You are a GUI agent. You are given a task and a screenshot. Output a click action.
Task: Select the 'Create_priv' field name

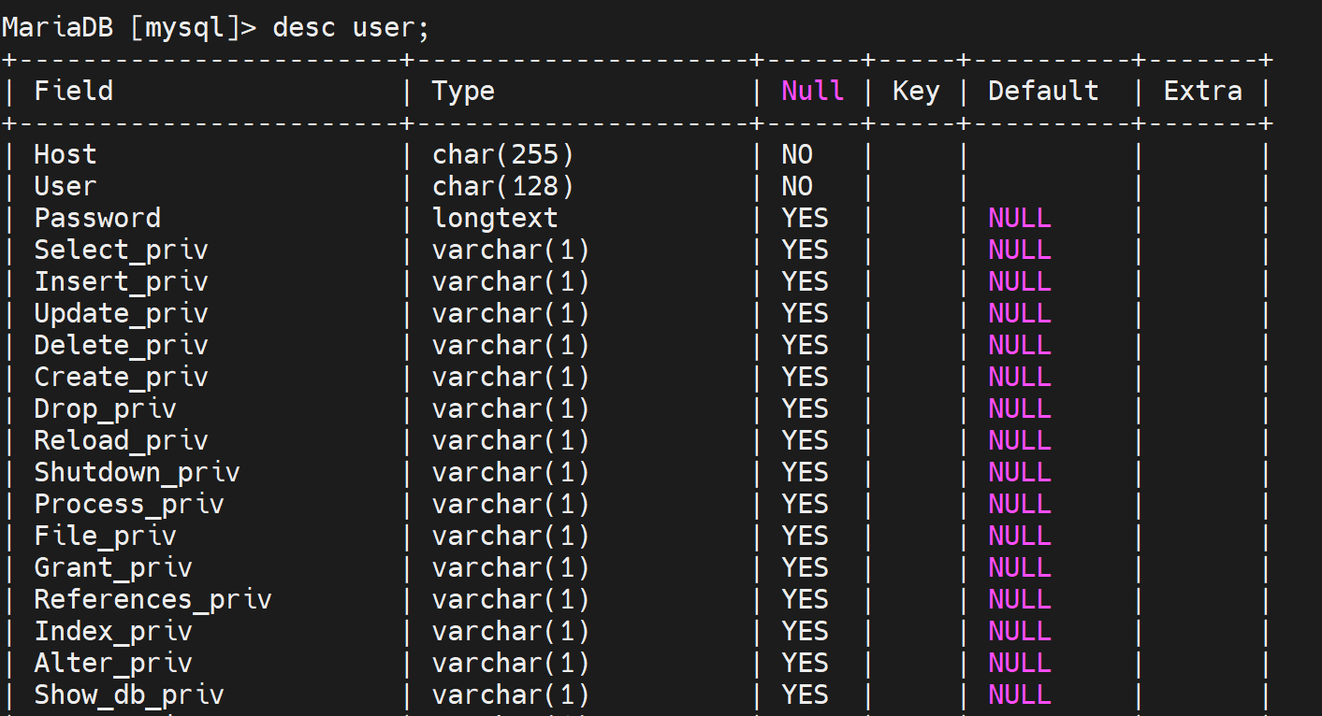coord(121,377)
